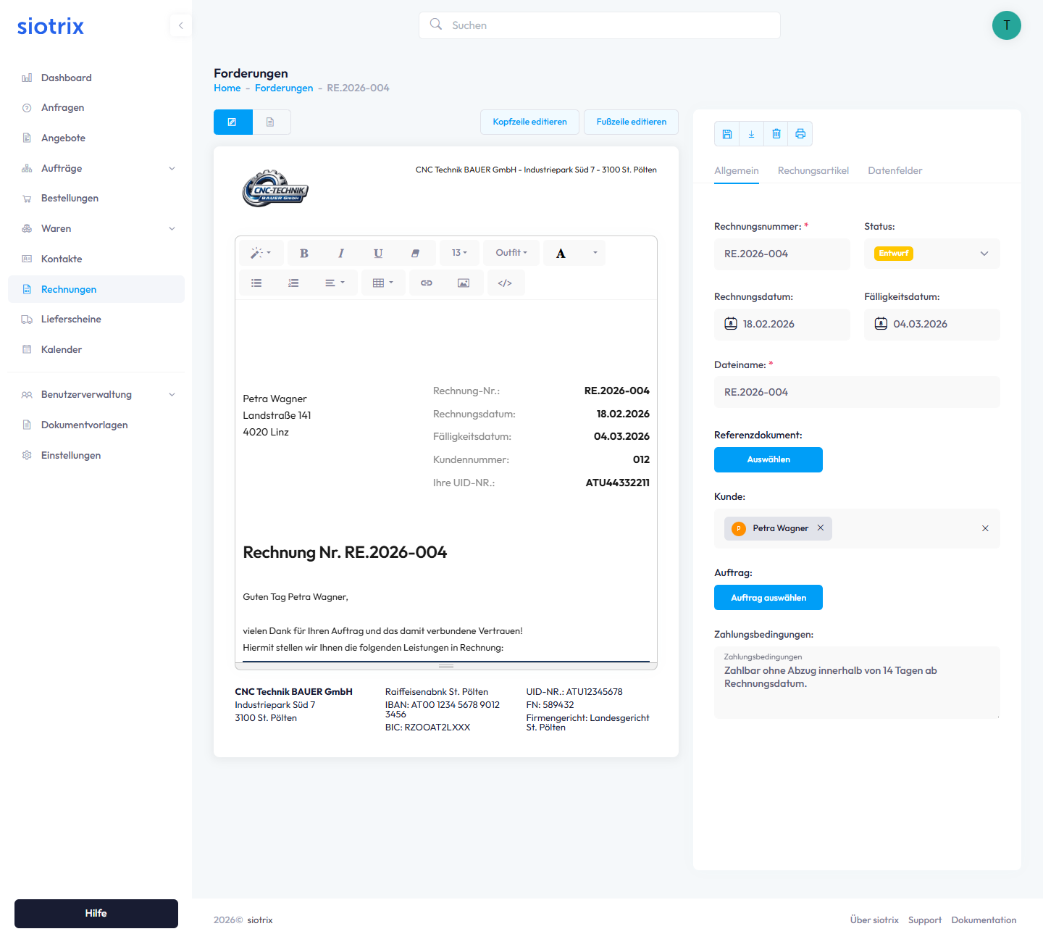Download the invoice via download icon
The height and width of the screenshot is (942, 1043).
tap(751, 134)
